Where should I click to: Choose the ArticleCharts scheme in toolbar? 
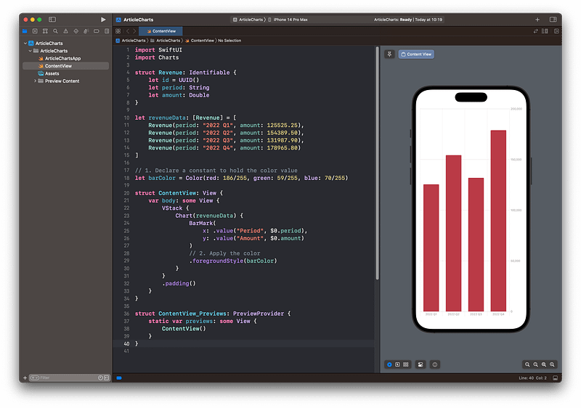click(x=248, y=20)
